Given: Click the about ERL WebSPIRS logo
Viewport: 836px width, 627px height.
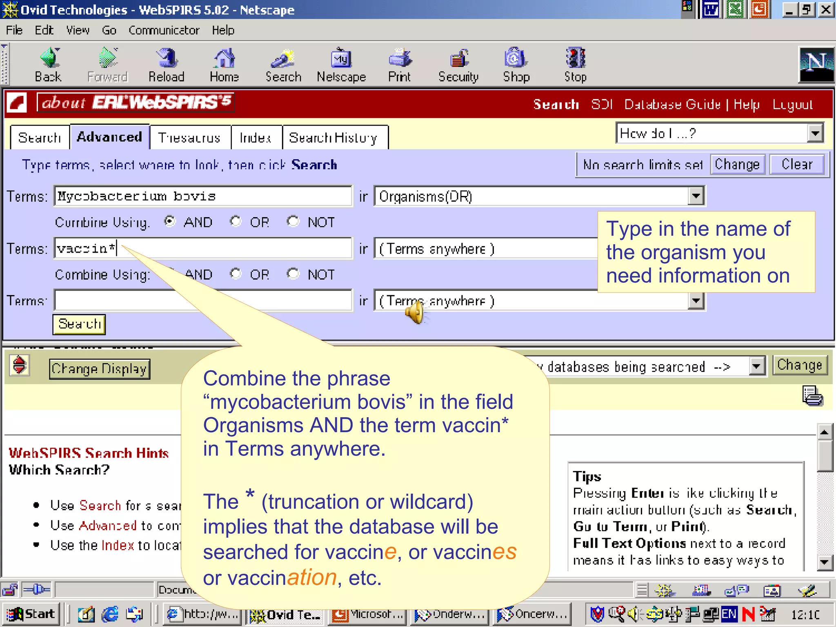Looking at the screenshot, I should [x=136, y=102].
